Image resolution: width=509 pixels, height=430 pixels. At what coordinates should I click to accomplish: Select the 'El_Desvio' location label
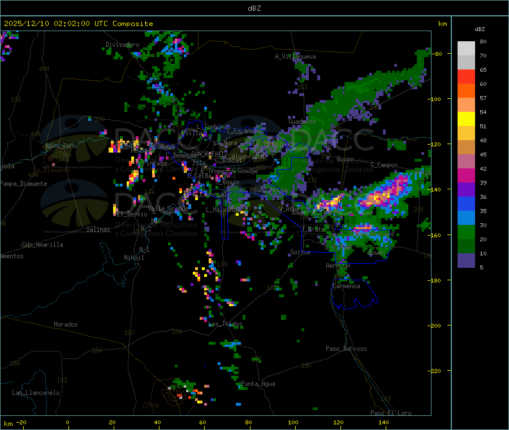(132, 214)
